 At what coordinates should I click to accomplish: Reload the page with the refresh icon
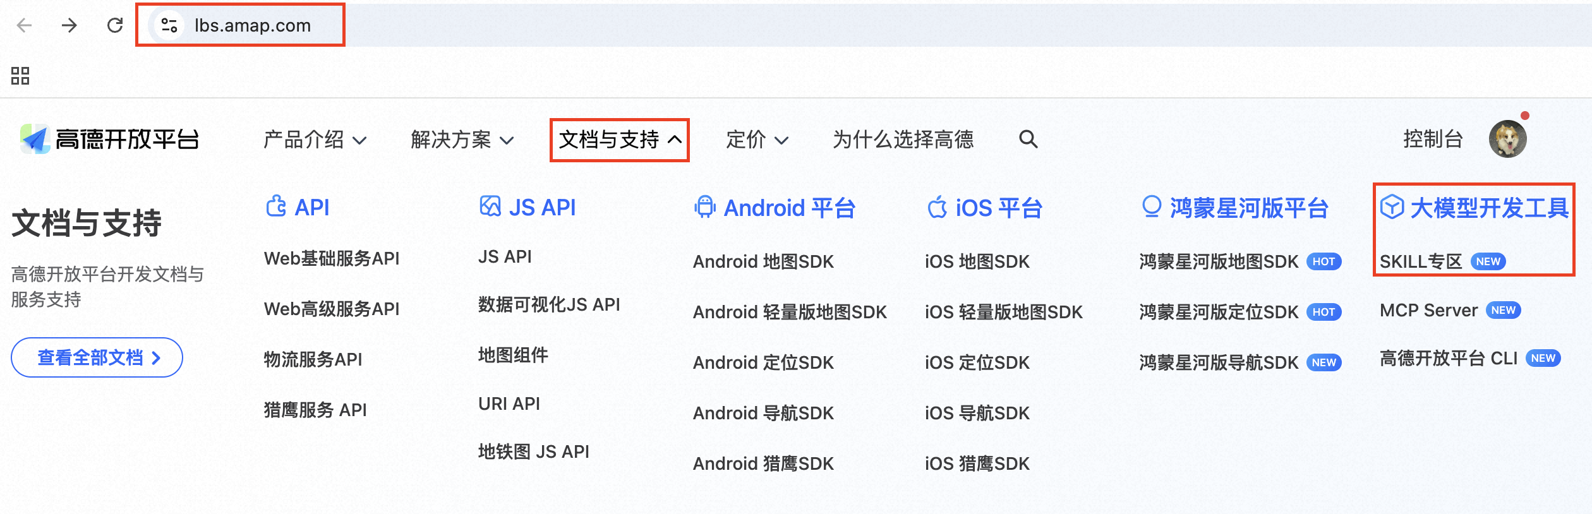(x=115, y=25)
